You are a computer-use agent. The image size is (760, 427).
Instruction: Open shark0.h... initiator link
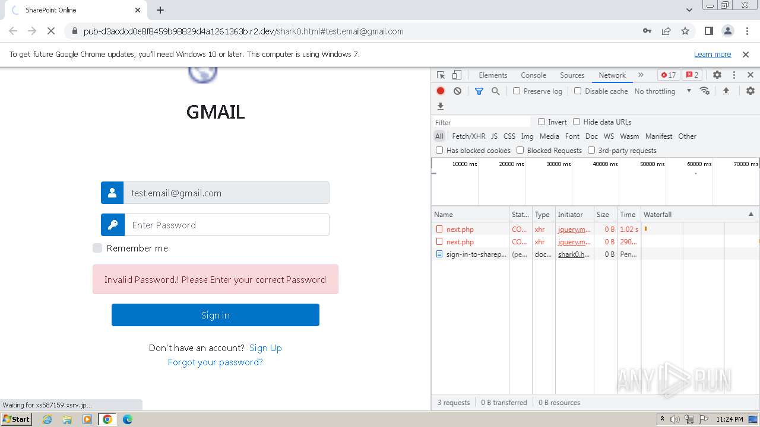pyautogui.click(x=574, y=254)
